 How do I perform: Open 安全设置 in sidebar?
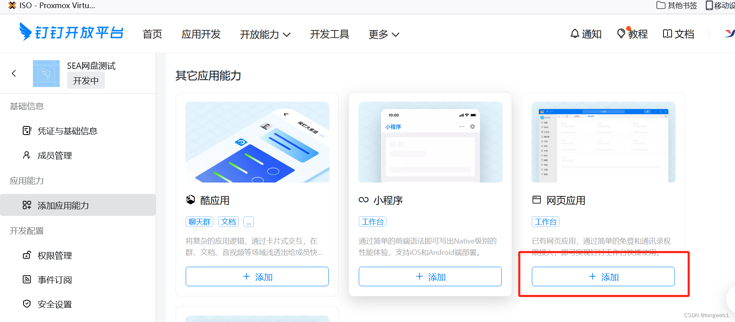click(x=78, y=304)
